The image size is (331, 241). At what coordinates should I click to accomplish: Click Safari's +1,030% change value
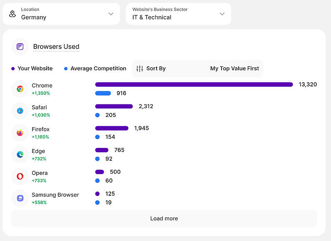click(41, 115)
